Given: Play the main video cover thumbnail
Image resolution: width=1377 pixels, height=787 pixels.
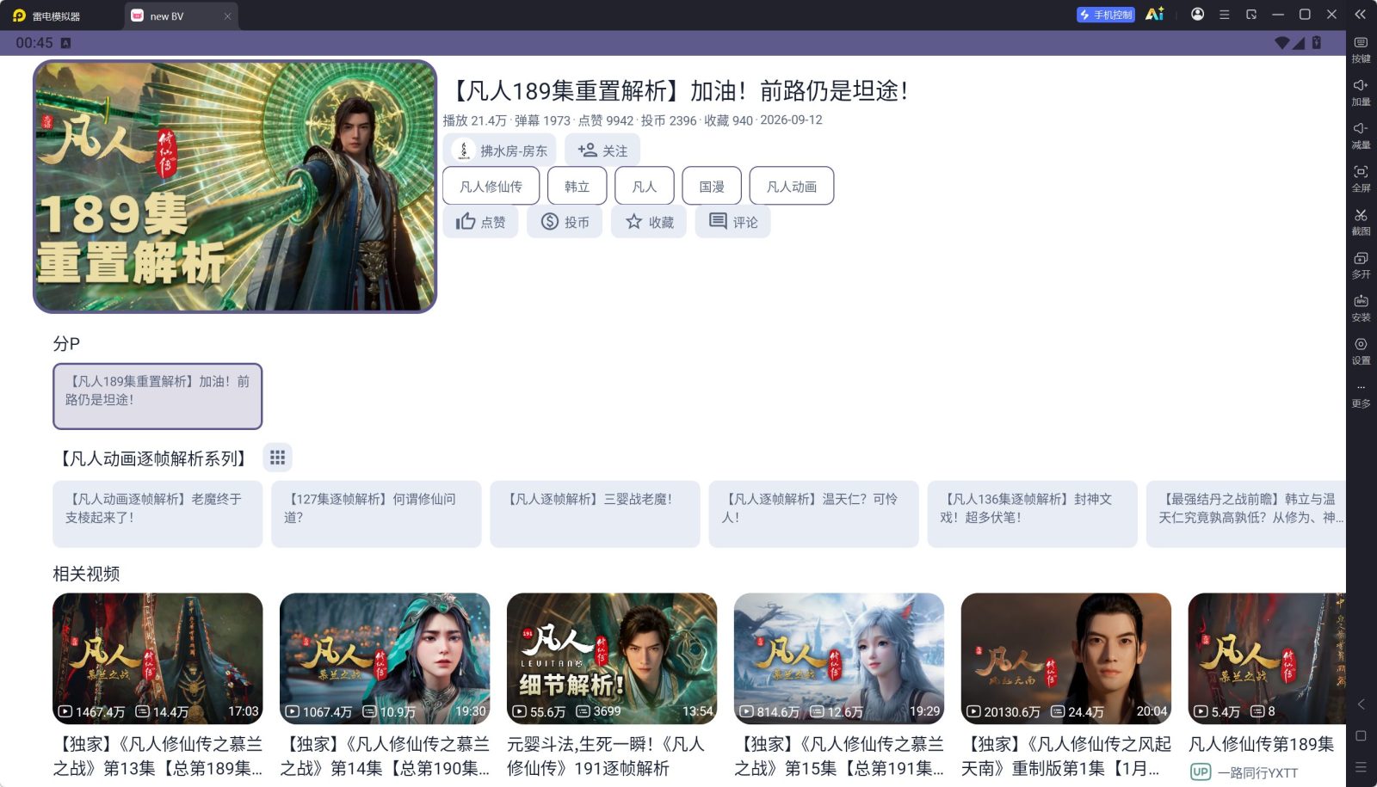Looking at the screenshot, I should coord(235,186).
